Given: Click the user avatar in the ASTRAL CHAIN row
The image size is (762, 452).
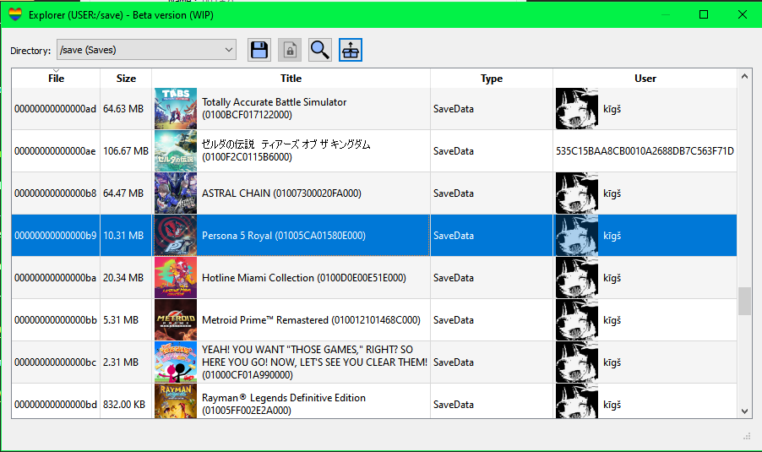Looking at the screenshot, I should click(577, 193).
